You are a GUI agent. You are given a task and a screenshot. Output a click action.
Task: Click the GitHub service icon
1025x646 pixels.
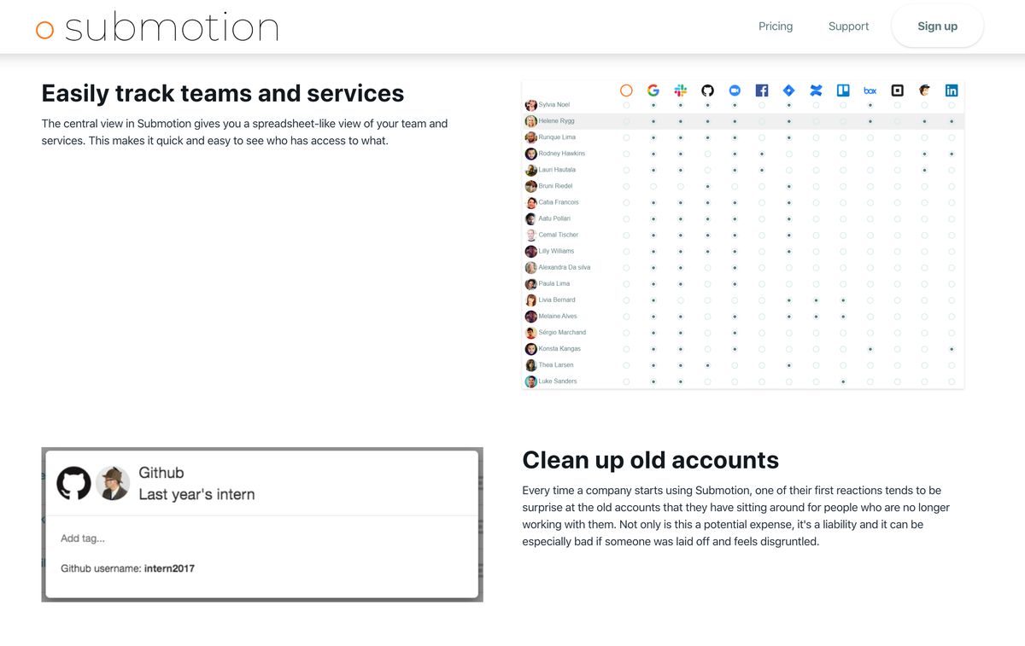[x=707, y=90]
